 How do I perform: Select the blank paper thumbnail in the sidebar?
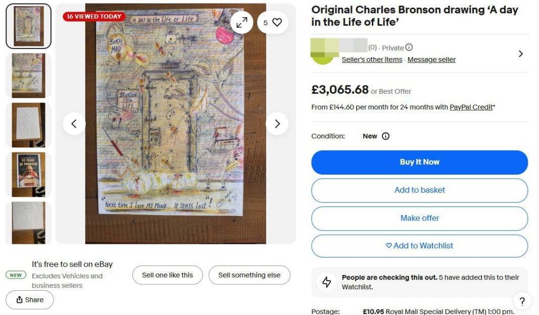[29, 125]
